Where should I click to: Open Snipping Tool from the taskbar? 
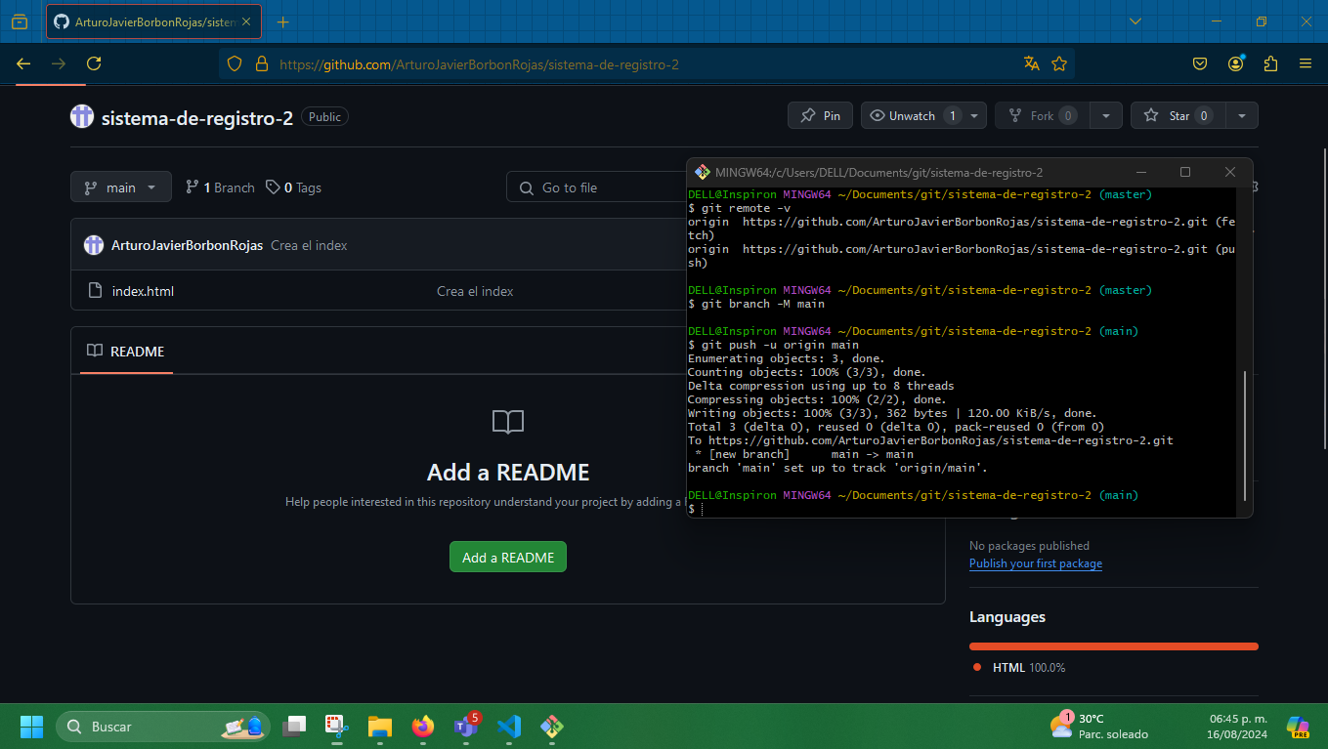click(x=337, y=727)
